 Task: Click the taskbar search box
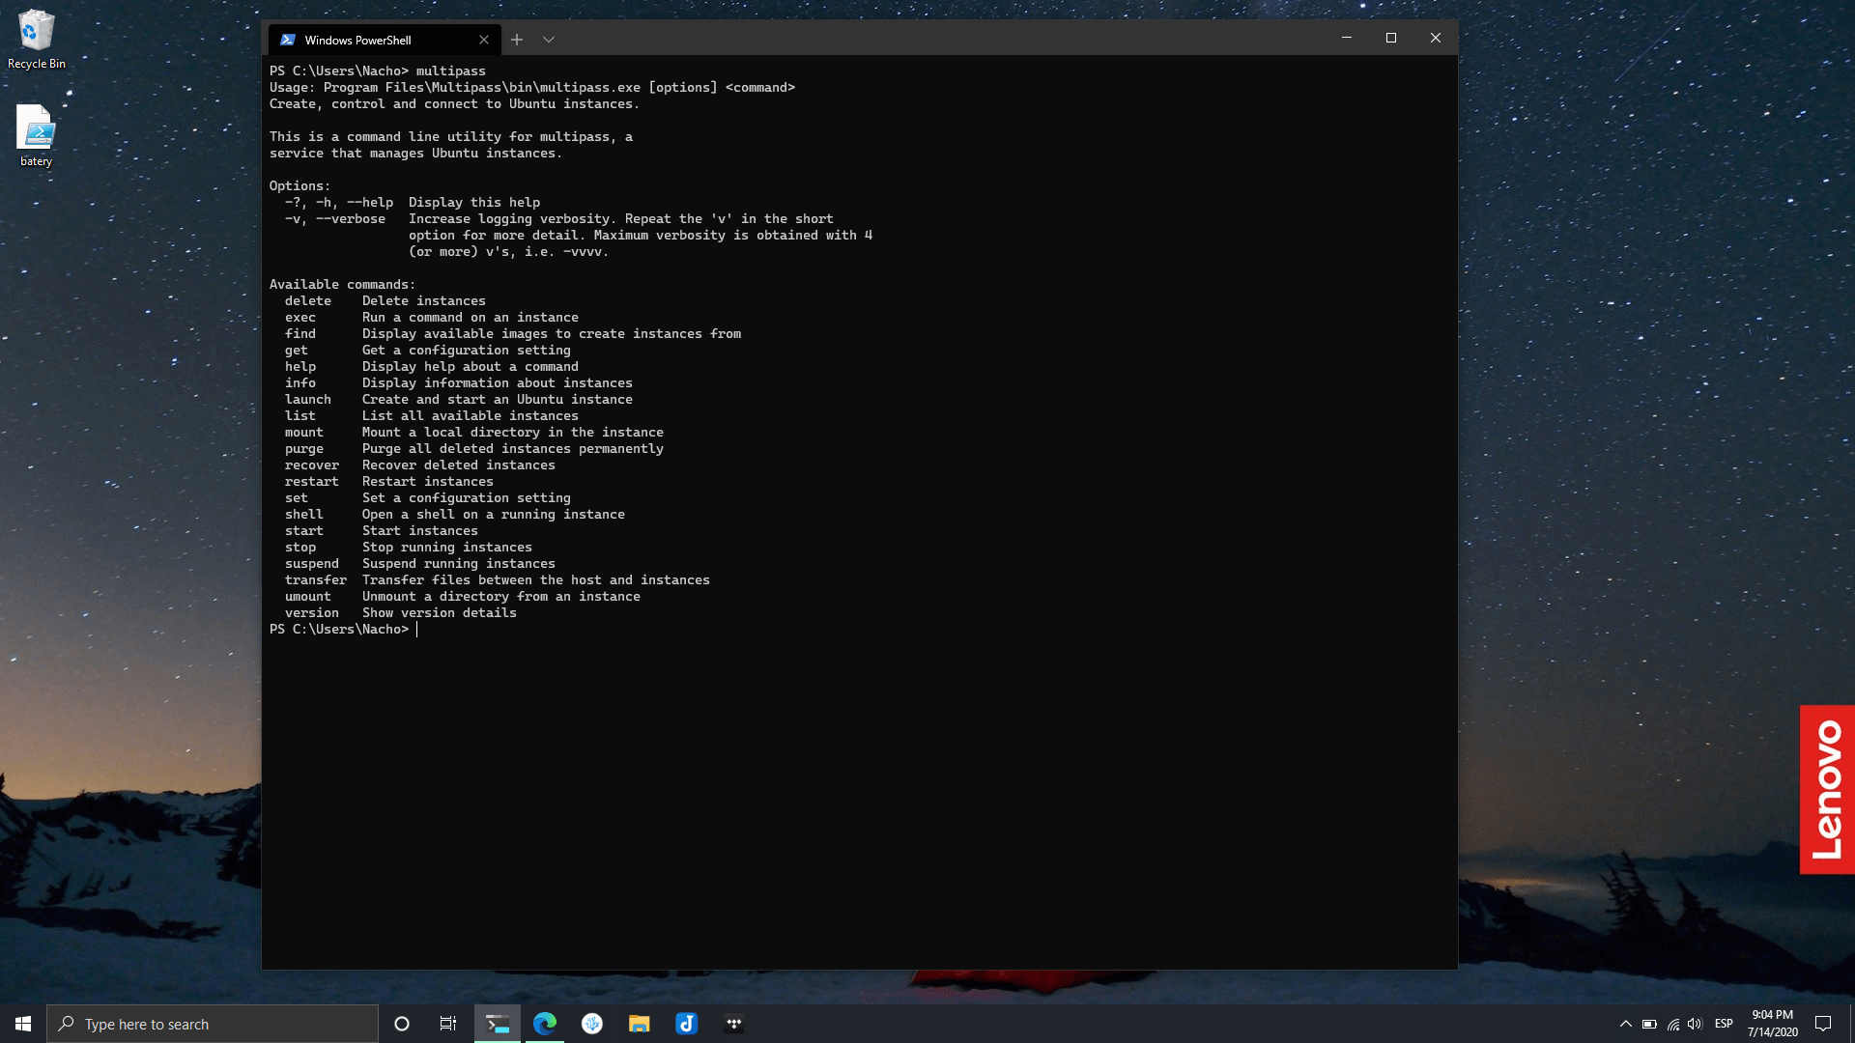pyautogui.click(x=213, y=1024)
